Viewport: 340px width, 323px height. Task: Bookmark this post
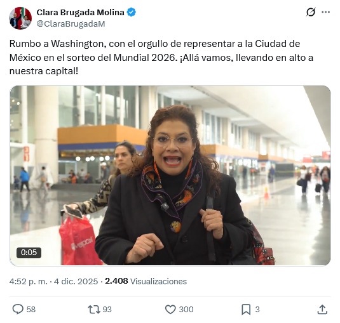[246, 310]
